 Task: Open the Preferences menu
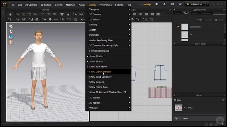click(x=105, y=5)
